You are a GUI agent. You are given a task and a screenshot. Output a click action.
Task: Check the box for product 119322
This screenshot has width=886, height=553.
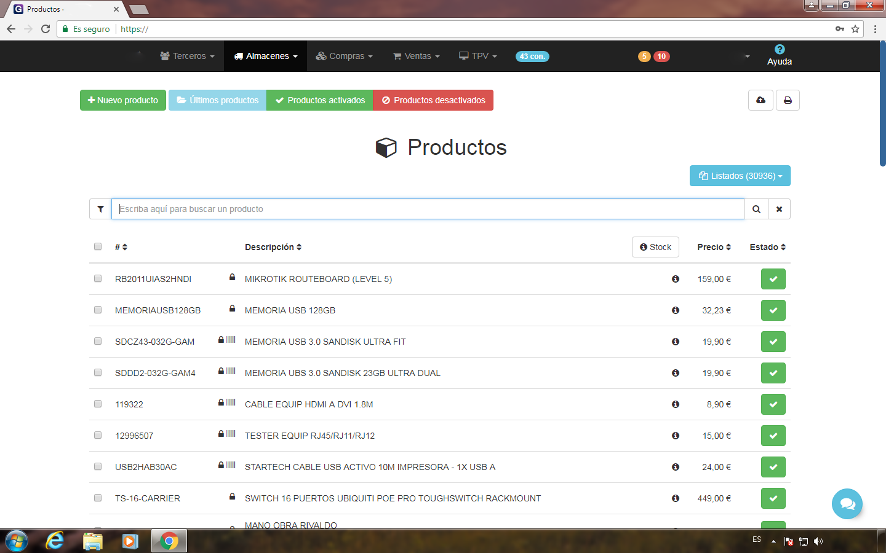click(98, 404)
